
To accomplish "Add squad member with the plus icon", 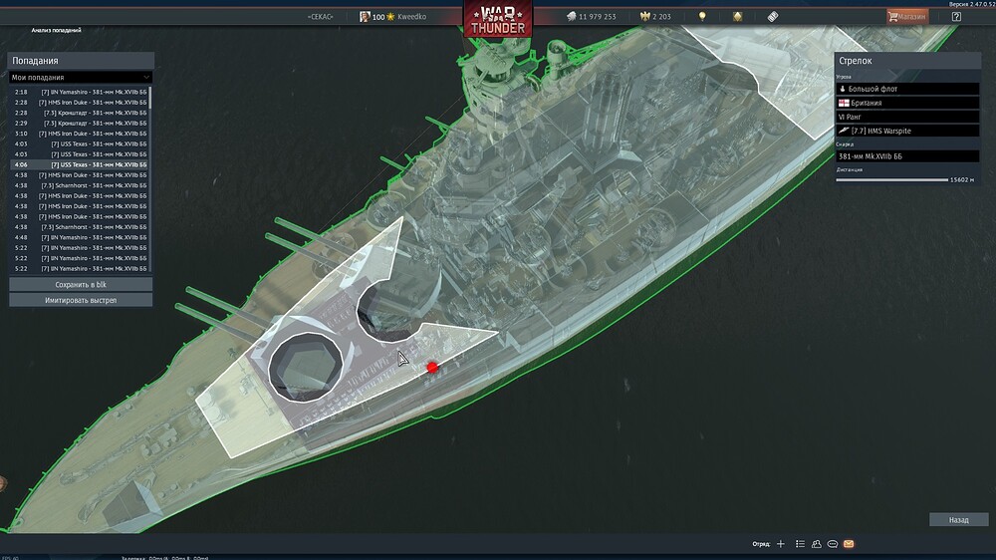I will point(781,544).
